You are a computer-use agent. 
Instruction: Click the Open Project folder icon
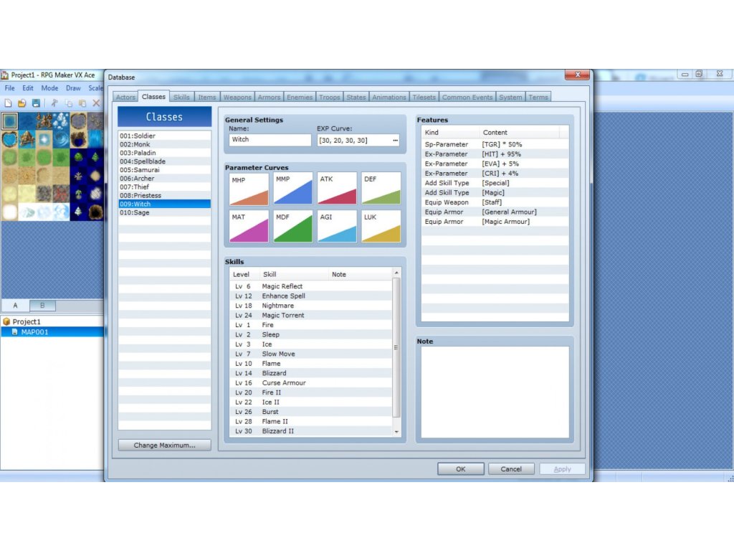(x=22, y=103)
